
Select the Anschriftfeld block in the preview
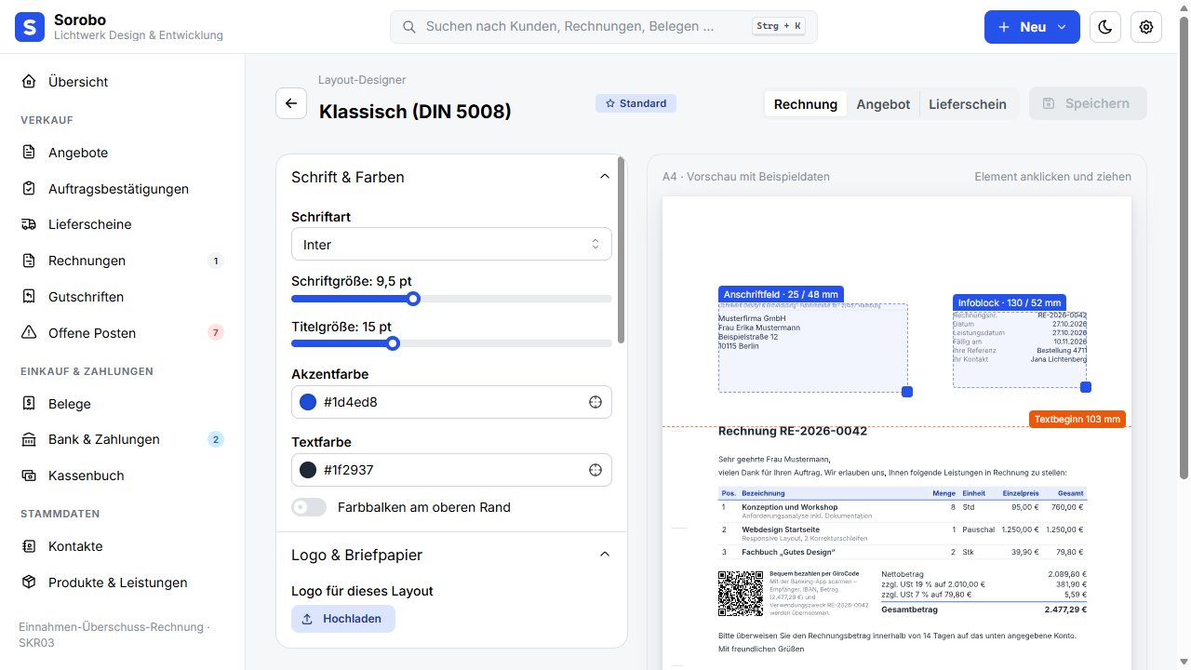click(x=812, y=348)
